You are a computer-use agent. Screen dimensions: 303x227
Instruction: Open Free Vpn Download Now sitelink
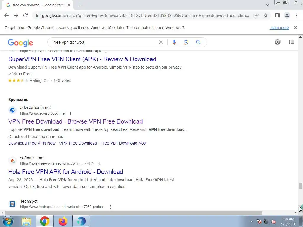coord(124,143)
